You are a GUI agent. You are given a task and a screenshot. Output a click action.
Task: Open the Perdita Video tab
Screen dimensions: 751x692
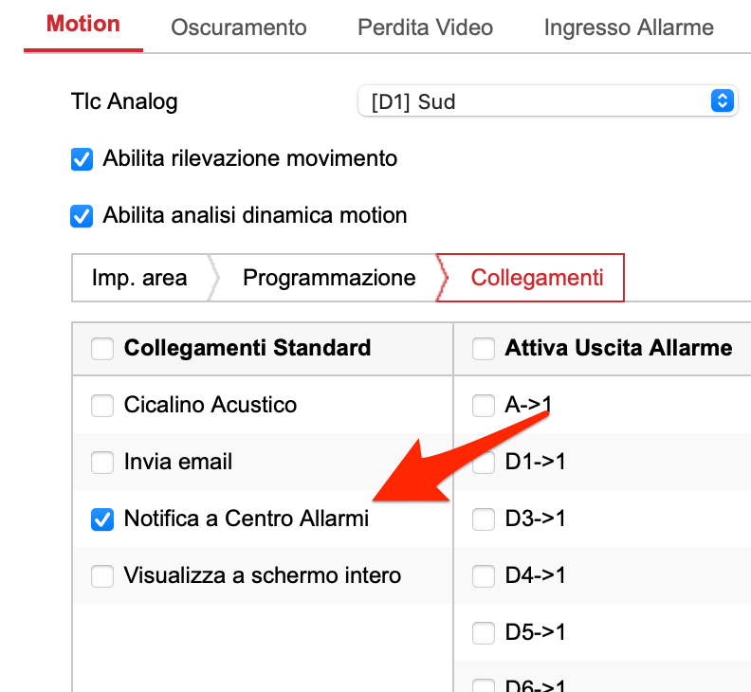click(426, 27)
